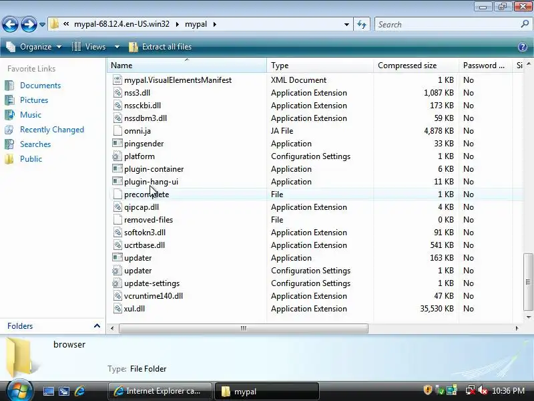Viewport: 534px width, 401px height.
Task: Click the magnifier icon in Search box
Action: click(x=525, y=24)
